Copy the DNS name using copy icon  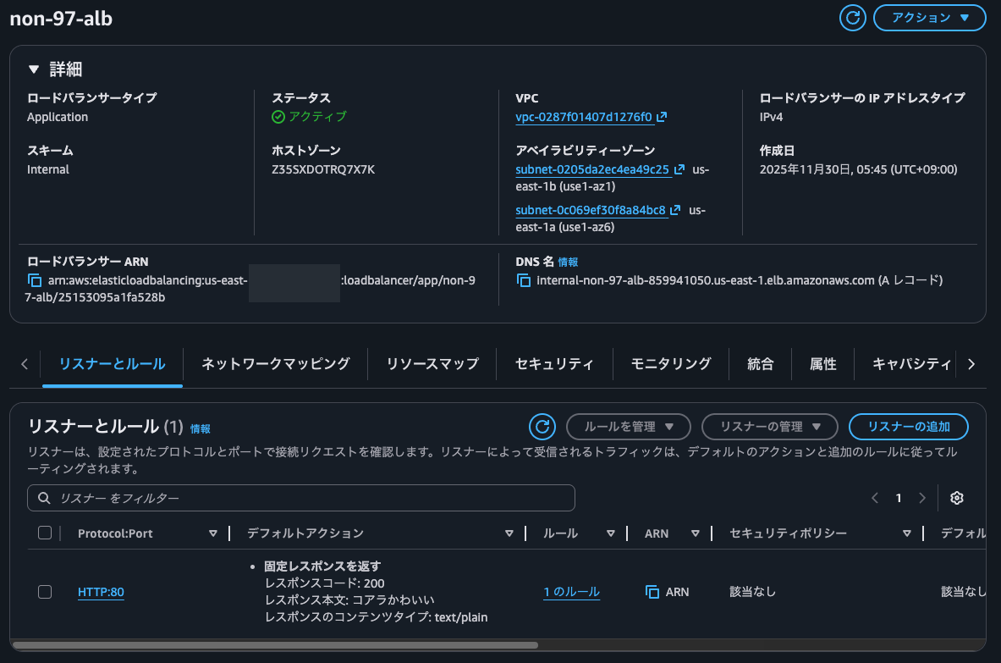point(524,280)
